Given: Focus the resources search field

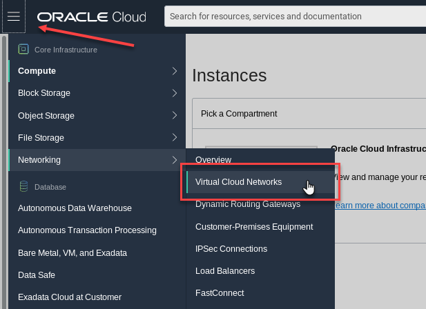Looking at the screenshot, I should click(295, 17).
